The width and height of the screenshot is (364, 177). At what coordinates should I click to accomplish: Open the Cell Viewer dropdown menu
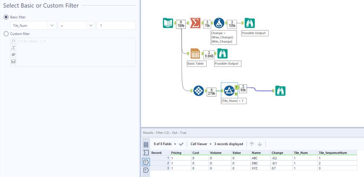[x=201, y=144]
